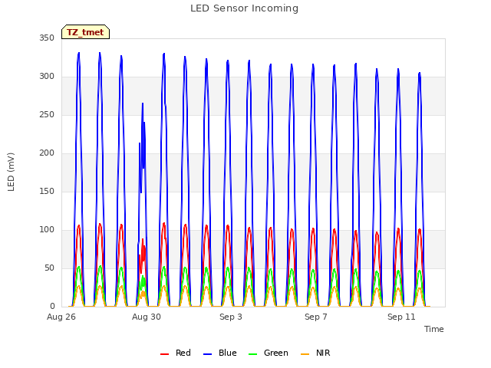The height and width of the screenshot is (368, 491).
Task: Click the blue legend color marker
Action: (x=208, y=354)
